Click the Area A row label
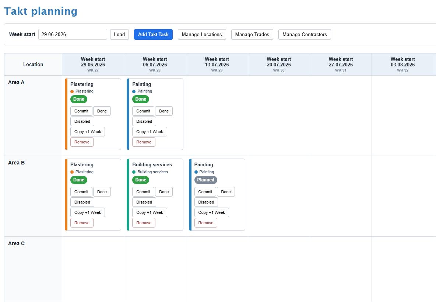This screenshot has height=302, width=436. click(x=16, y=82)
